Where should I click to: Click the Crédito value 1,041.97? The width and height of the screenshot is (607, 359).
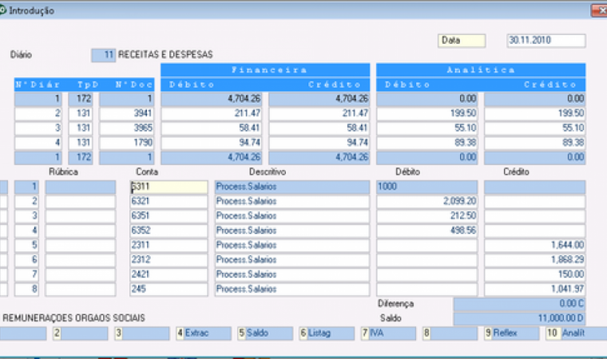pyautogui.click(x=534, y=290)
